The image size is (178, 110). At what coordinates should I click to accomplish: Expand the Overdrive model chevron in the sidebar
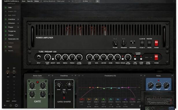(x=18, y=19)
